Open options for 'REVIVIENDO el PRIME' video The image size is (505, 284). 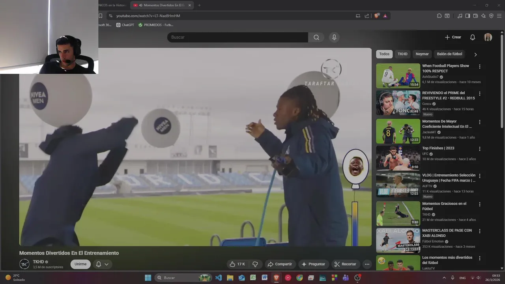[x=480, y=93]
